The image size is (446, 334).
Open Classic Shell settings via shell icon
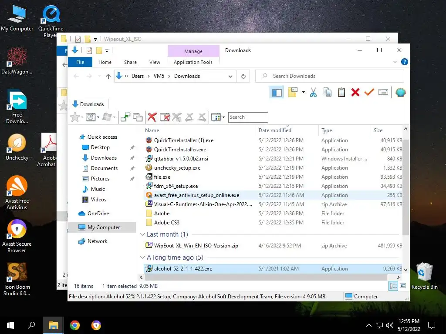click(x=401, y=92)
